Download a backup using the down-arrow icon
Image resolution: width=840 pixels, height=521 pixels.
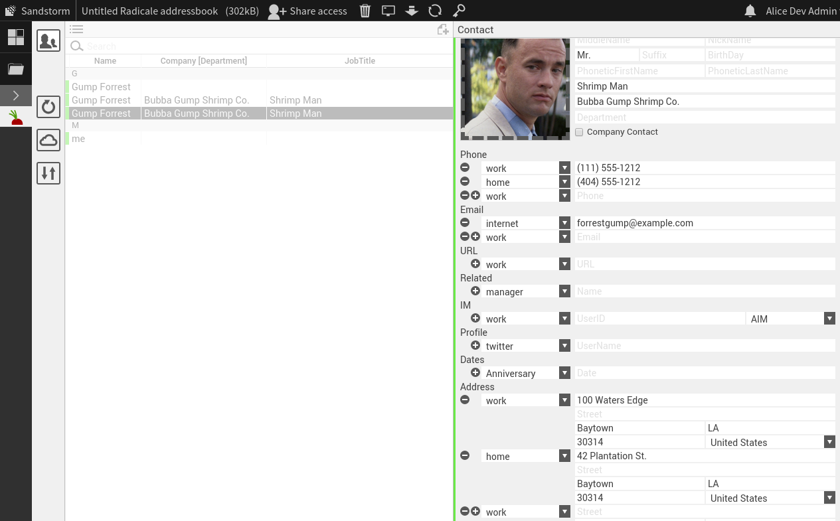[412, 11]
